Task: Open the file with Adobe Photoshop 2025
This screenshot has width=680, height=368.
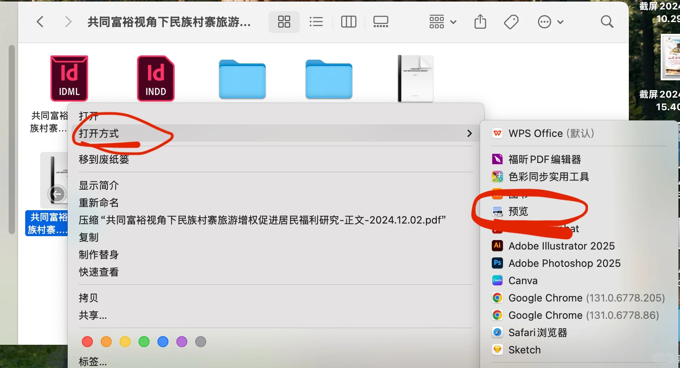Action: tap(565, 263)
